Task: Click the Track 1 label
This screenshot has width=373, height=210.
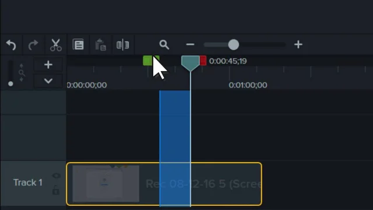Action: click(x=28, y=183)
